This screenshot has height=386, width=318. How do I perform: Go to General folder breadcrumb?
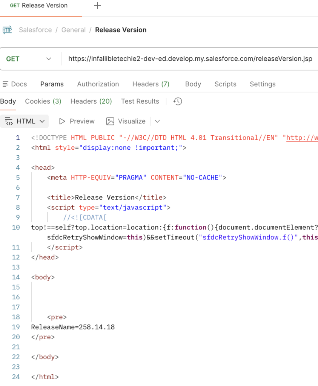coord(74,30)
